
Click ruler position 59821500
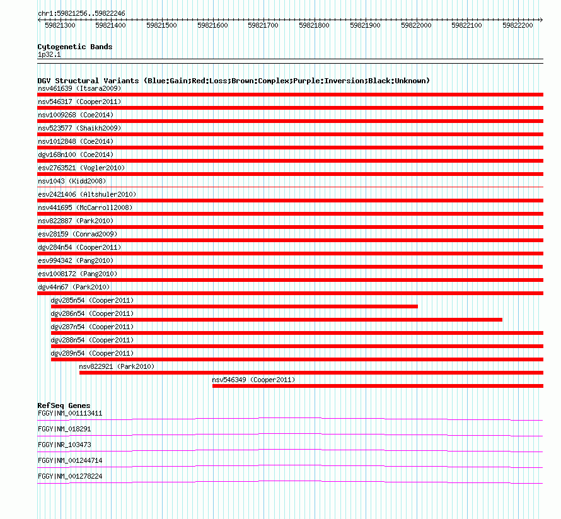tap(162, 25)
